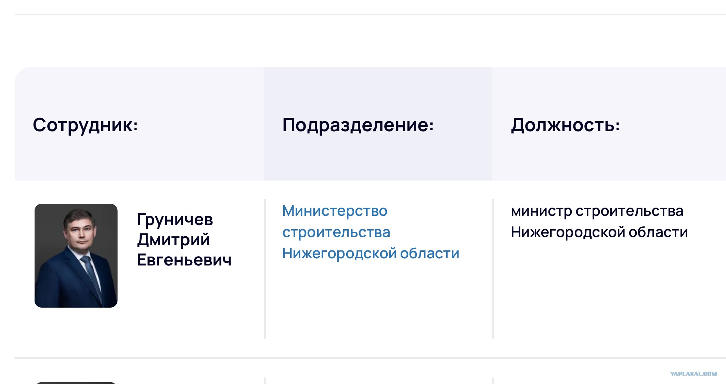Click the empty area of header beside Должность:
Screen dimensions: 726x384
[673, 125]
